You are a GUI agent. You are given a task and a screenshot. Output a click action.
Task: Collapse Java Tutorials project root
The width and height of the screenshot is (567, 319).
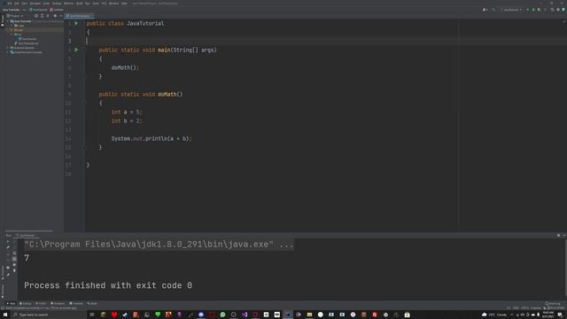pyautogui.click(x=8, y=21)
